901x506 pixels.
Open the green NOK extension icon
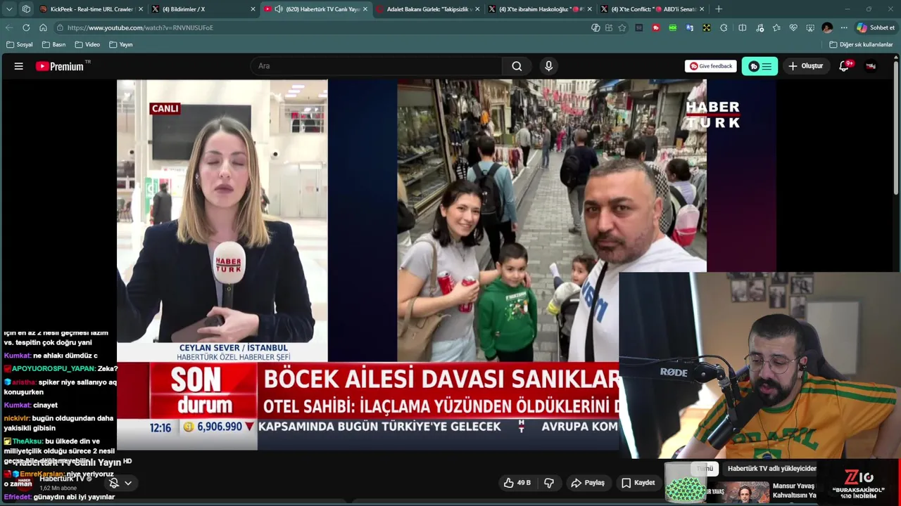pyautogui.click(x=673, y=27)
